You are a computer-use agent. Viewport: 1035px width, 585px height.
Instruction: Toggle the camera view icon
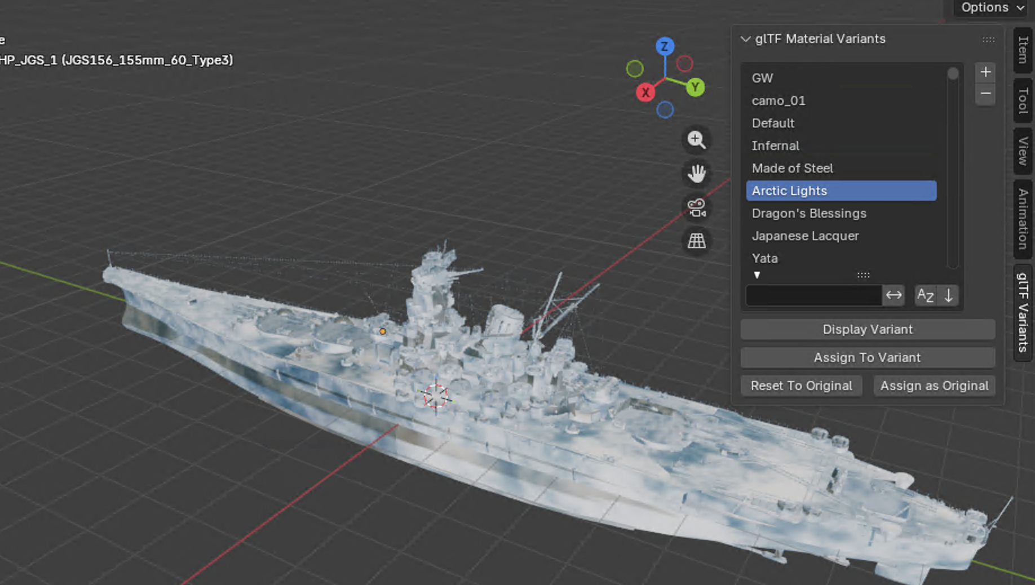click(696, 208)
